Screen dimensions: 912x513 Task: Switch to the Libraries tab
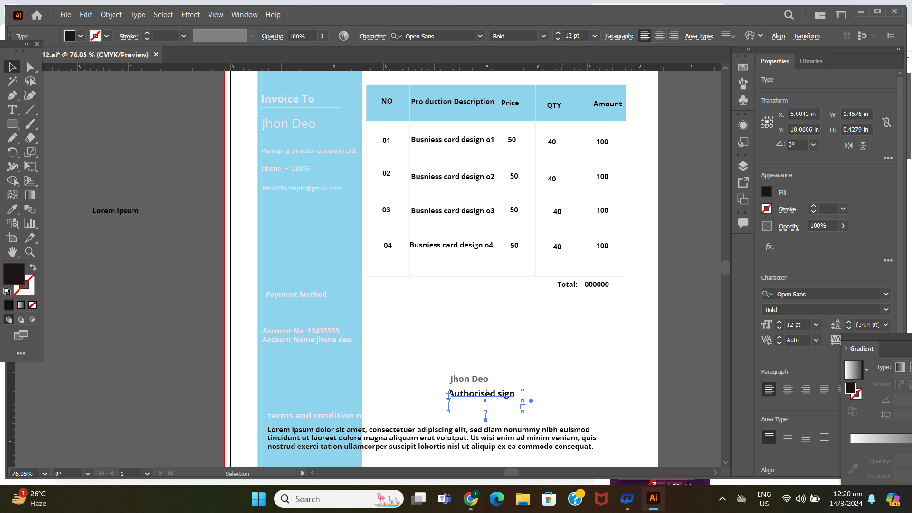pyautogui.click(x=811, y=61)
